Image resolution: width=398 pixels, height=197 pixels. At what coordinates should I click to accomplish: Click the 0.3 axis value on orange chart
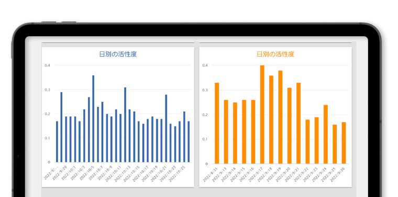[205, 90]
